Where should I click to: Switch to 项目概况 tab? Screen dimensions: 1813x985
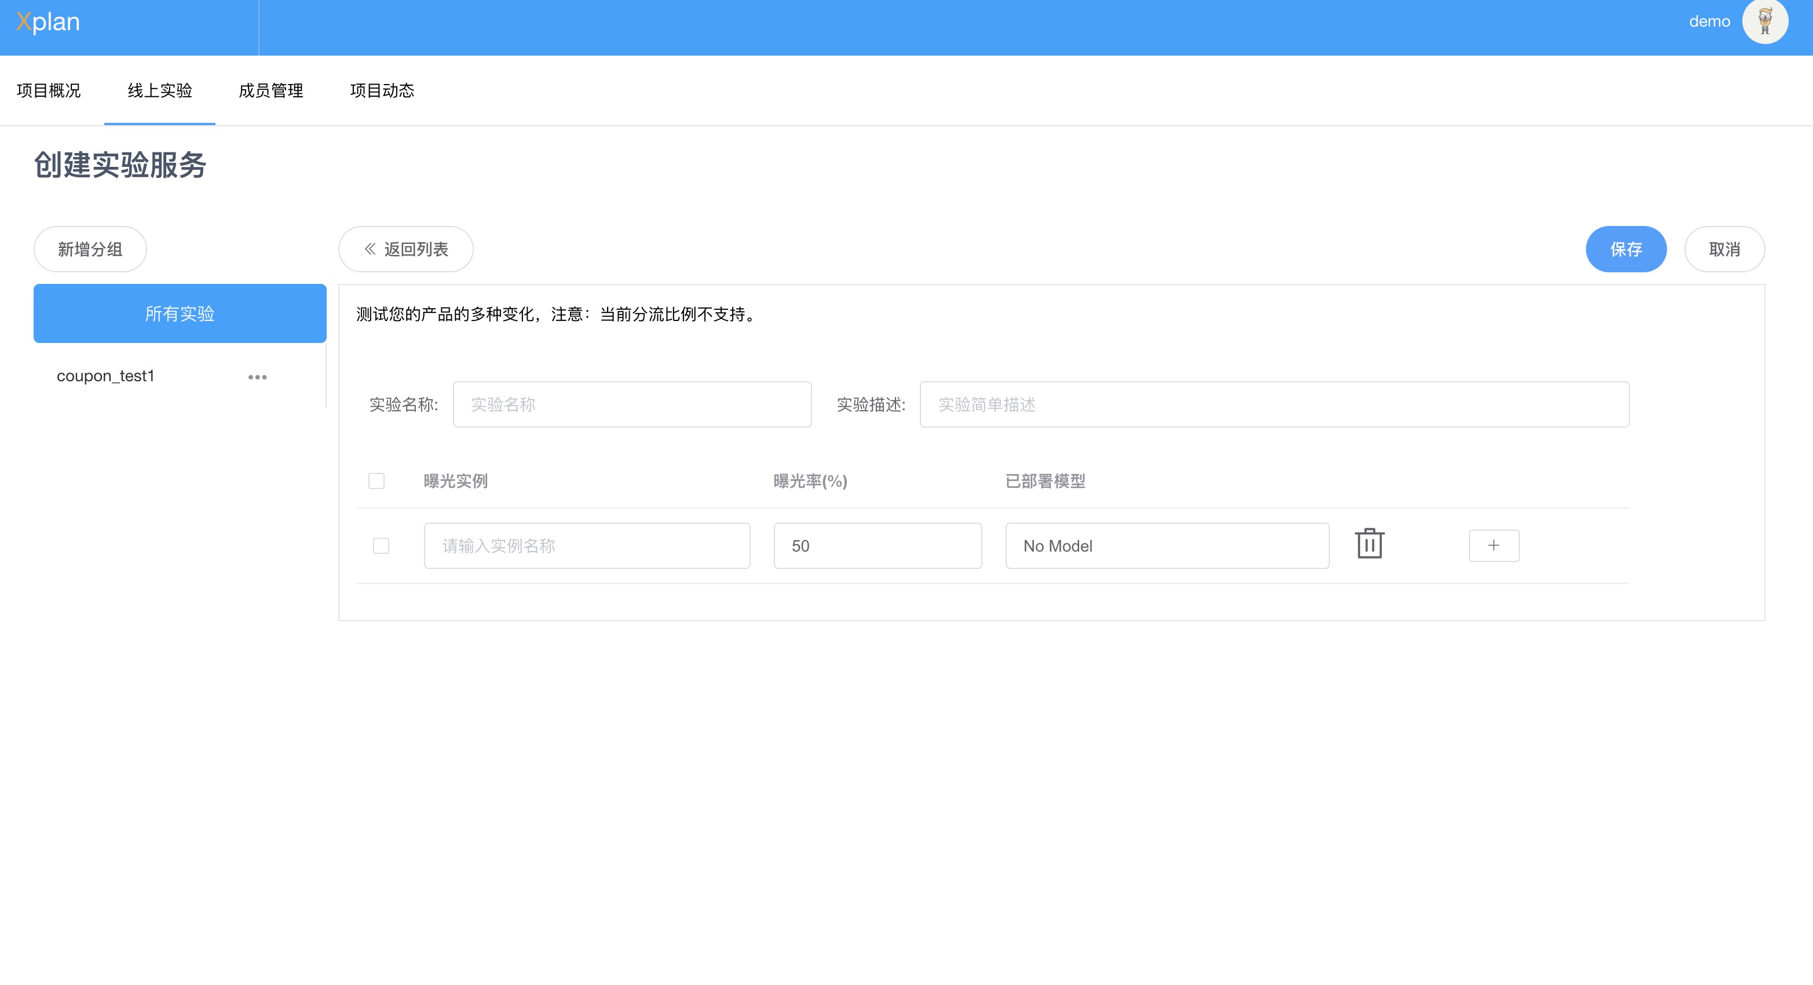49,91
